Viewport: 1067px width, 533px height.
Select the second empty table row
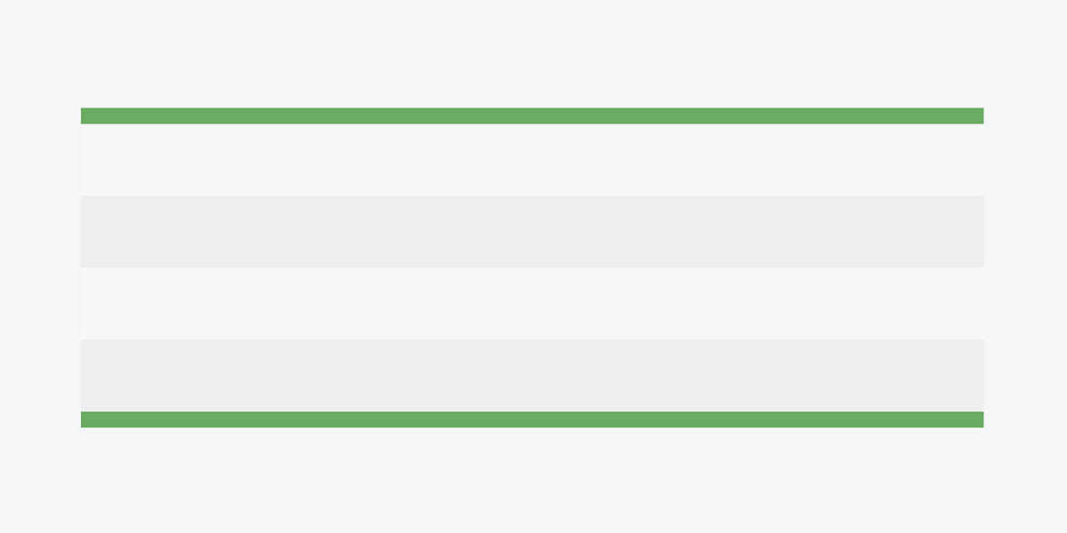tap(532, 232)
